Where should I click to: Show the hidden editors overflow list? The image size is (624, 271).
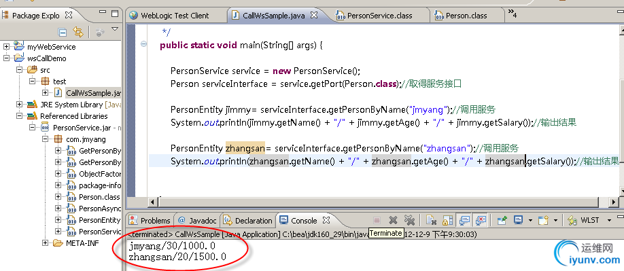point(513,14)
